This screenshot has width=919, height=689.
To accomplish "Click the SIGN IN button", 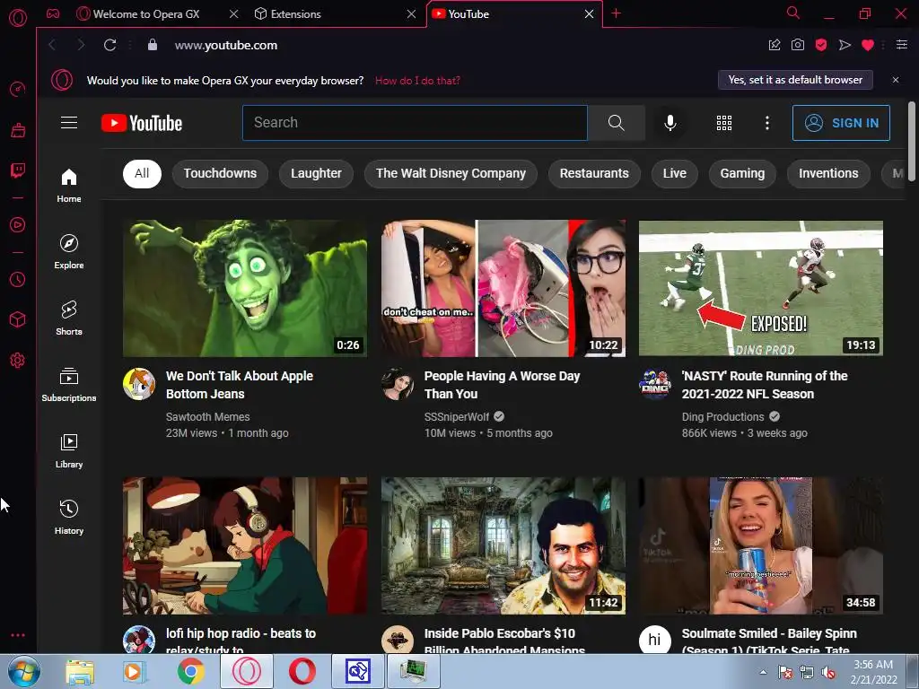I will pos(841,123).
